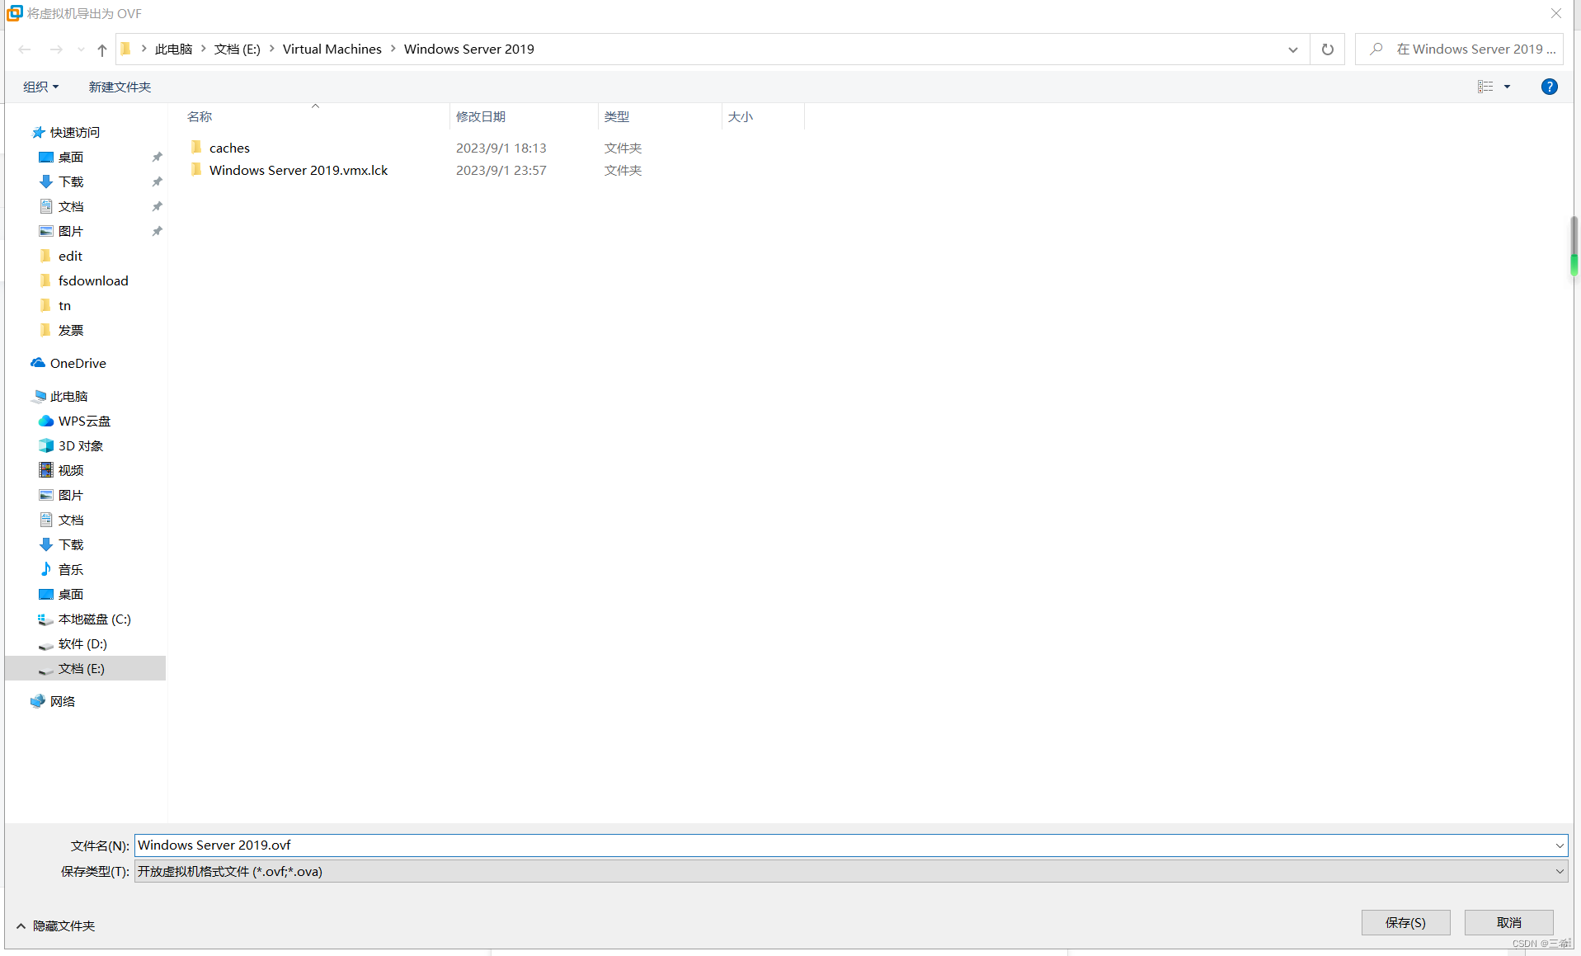Click 文档 (E:) in the address breadcrumb
This screenshot has width=1581, height=956.
238,49
